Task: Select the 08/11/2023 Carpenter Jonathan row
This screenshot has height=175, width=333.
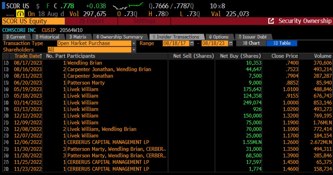Action: pyautogui.click(x=167, y=76)
